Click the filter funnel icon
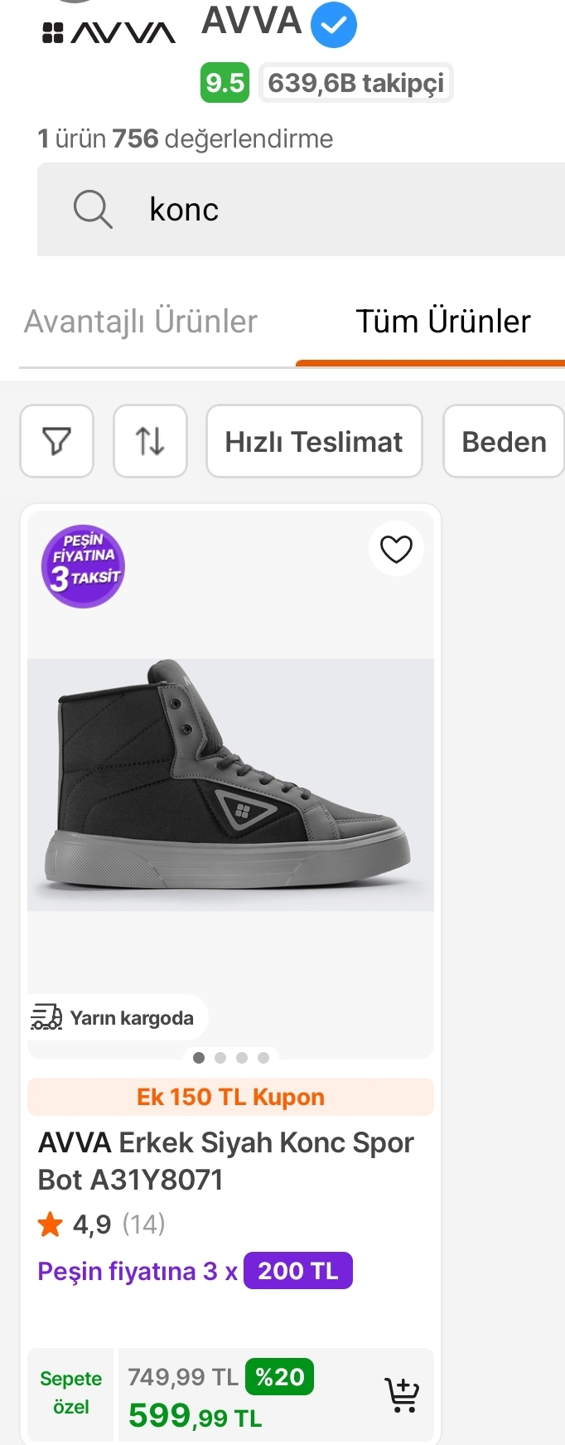 (56, 441)
